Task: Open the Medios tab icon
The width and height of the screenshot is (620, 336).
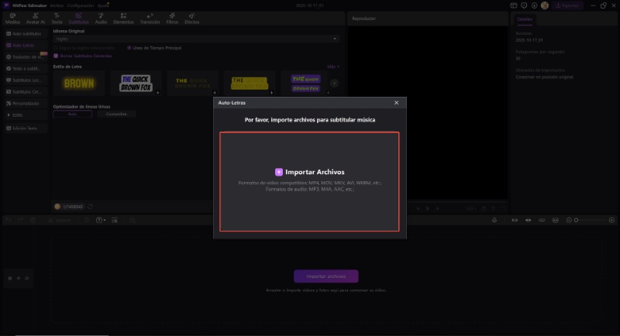Action: [13, 19]
